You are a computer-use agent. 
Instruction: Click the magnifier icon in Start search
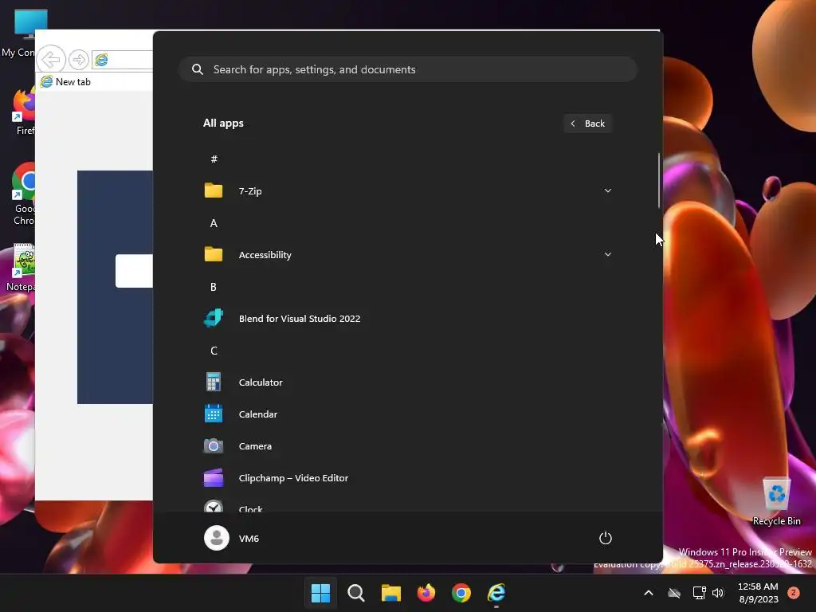(198, 69)
